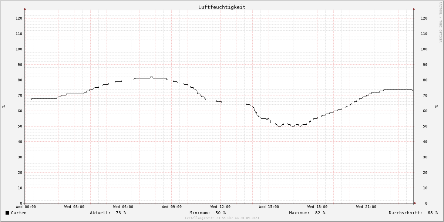Click the % unit label on right axis
444x222 pixels.
tap(436, 107)
